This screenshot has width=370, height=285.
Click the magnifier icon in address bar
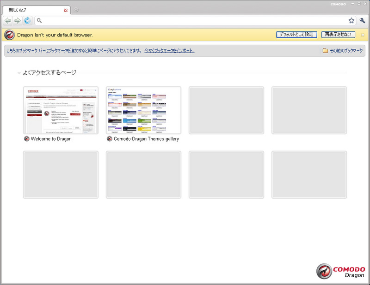39,21
